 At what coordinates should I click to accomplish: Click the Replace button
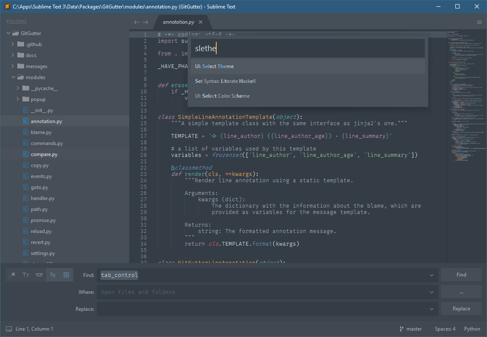461,309
